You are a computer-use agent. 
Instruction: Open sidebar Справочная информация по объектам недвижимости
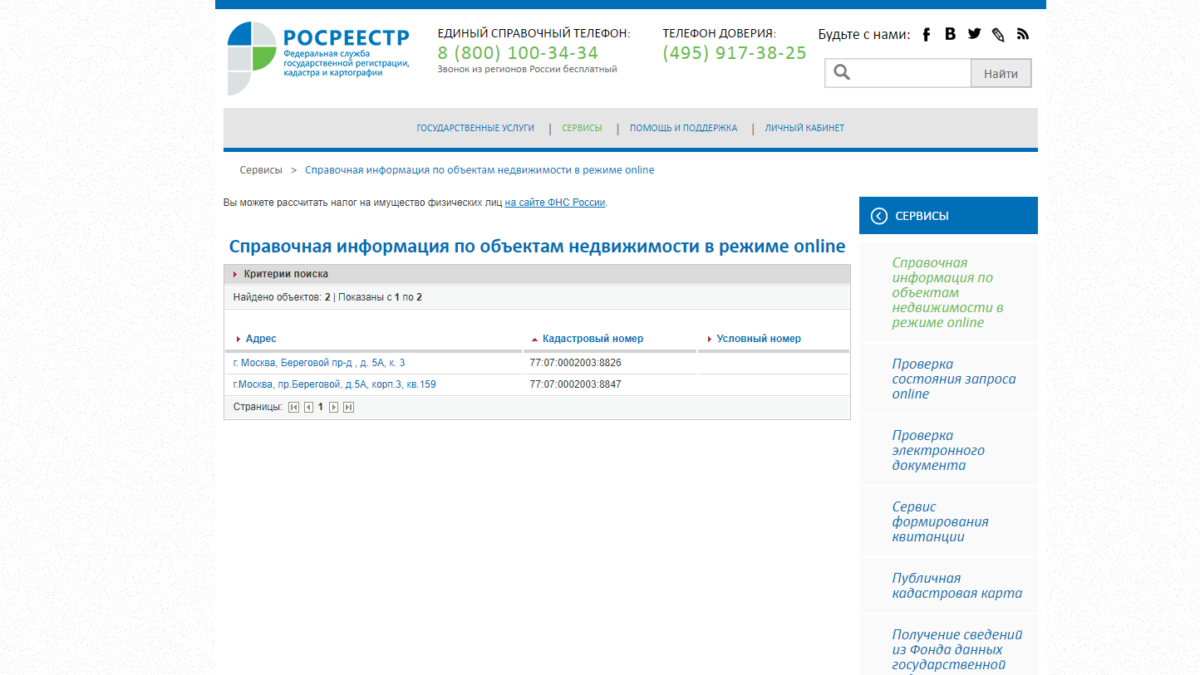pyautogui.click(x=948, y=293)
